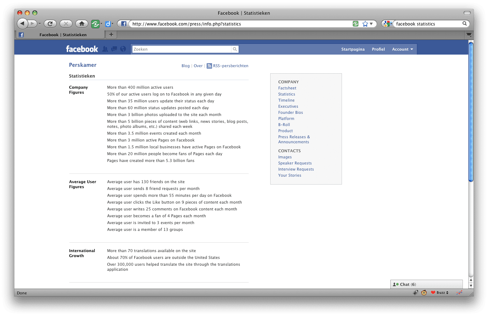
Task: Select the 'Facebook | Statistieken' tab
Action: (x=60, y=35)
